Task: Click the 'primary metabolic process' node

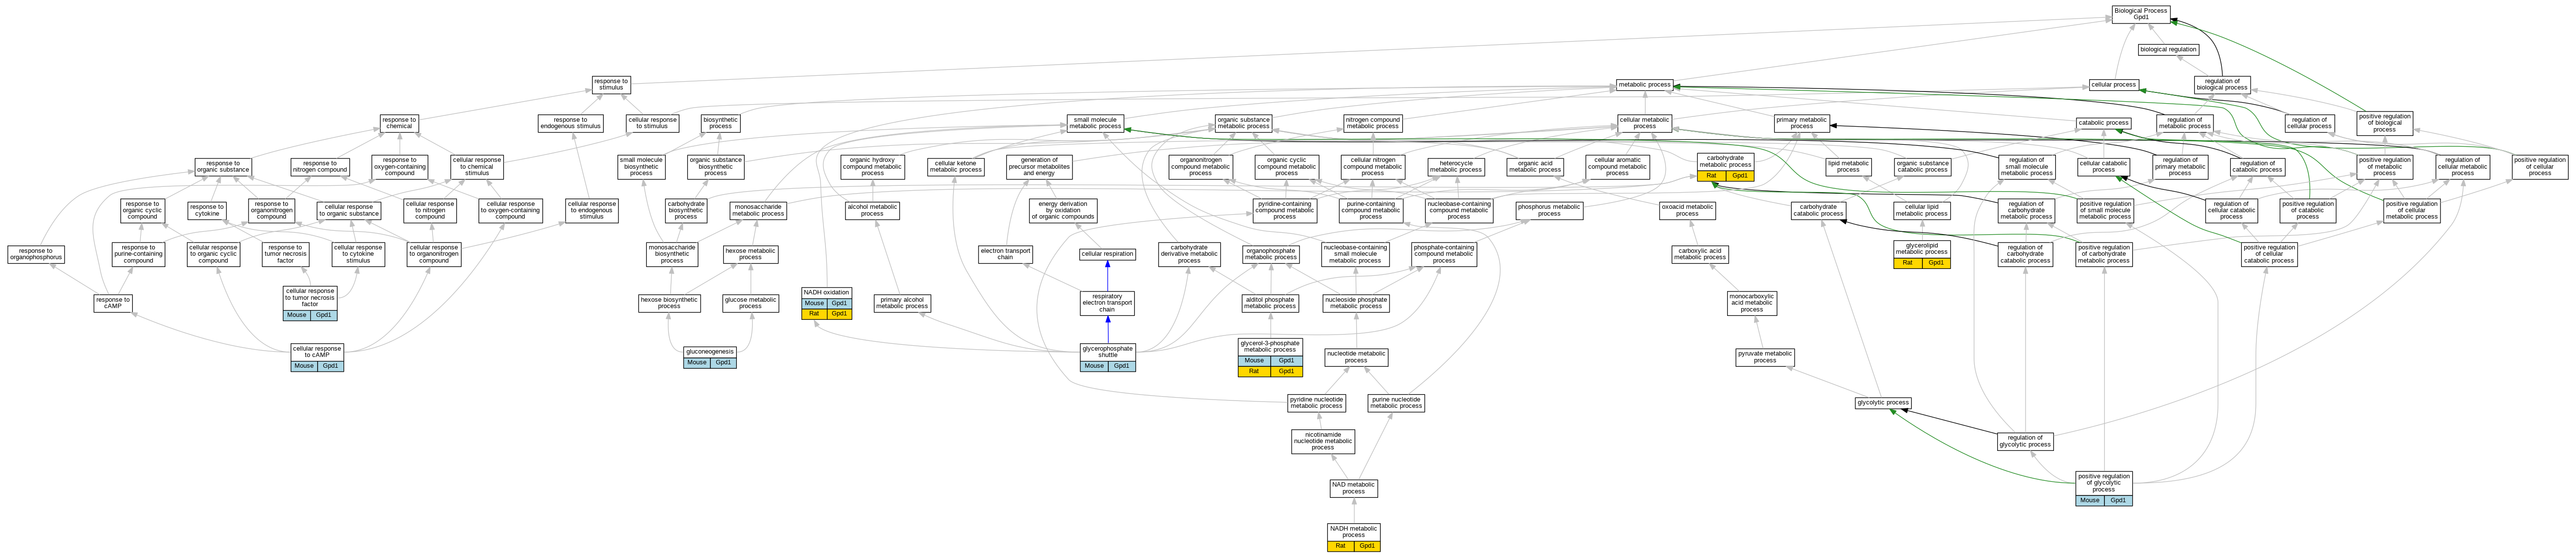Action: click(x=1802, y=123)
